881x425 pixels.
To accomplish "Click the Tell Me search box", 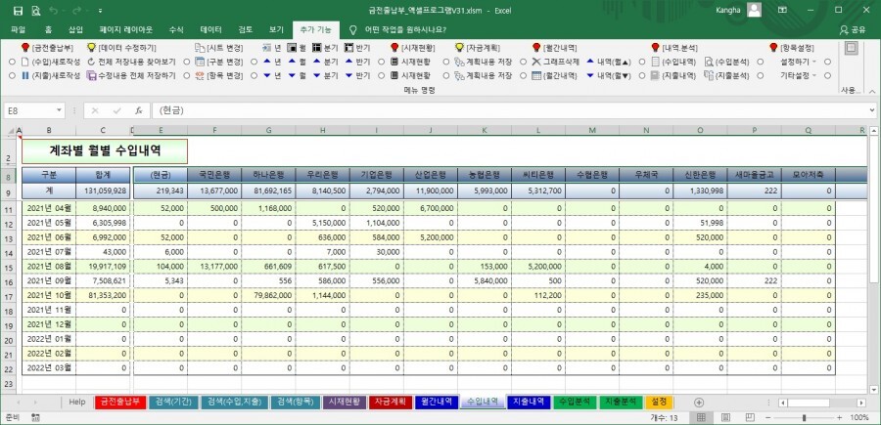I will point(397,29).
